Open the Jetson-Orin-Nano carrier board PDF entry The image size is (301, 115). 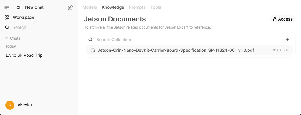(189, 50)
